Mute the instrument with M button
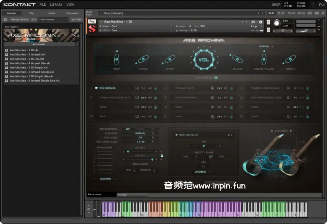Image resolution: width=327 pixels, height=224 pixels. (x=268, y=30)
